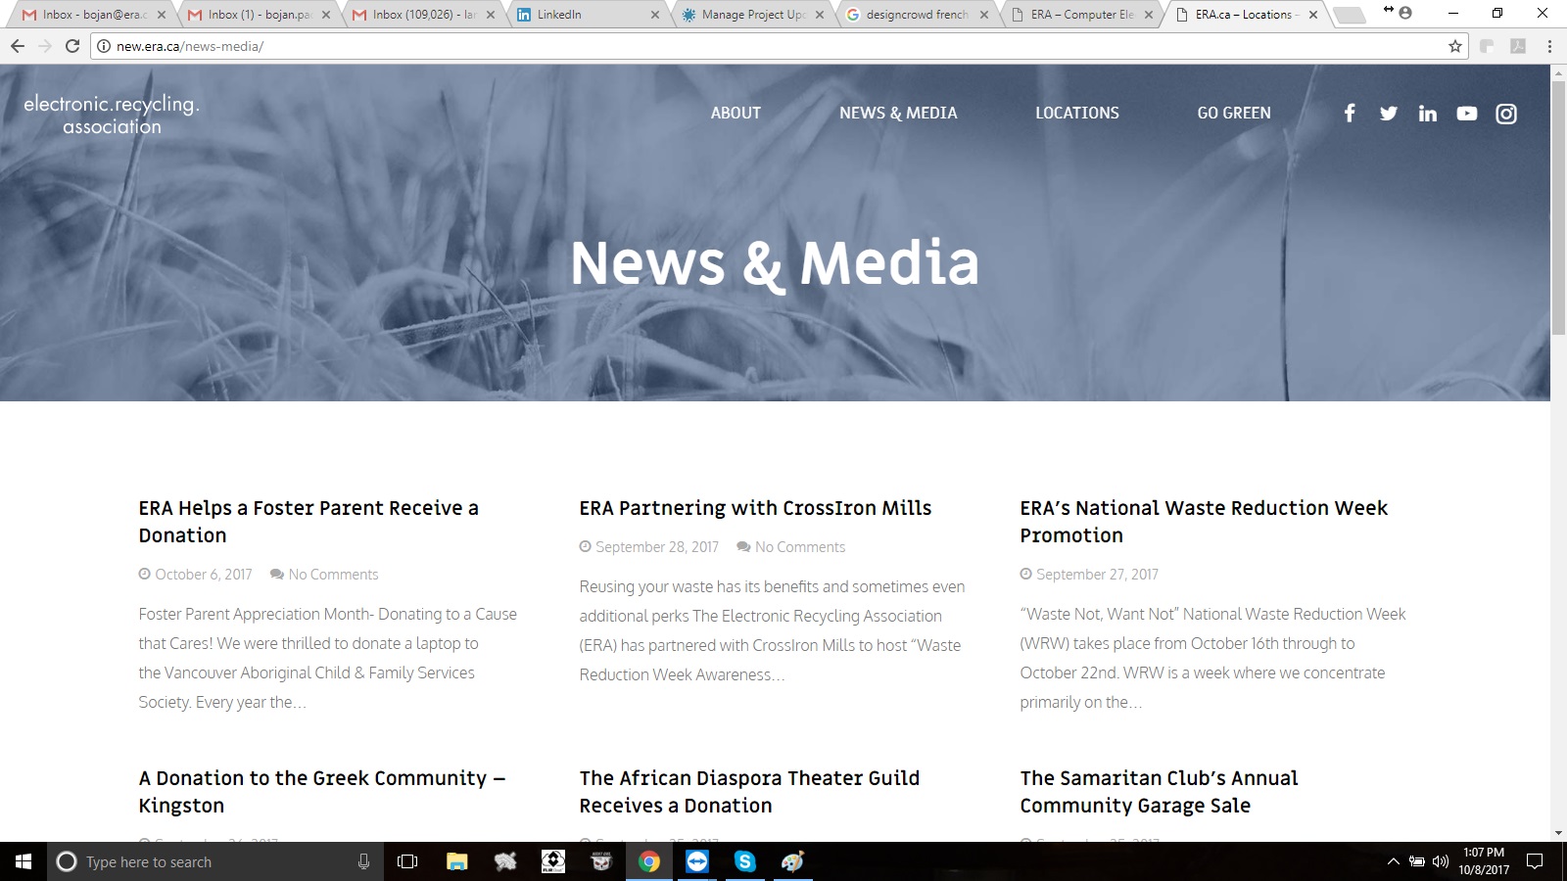This screenshot has height=881, width=1567.
Task: Launch Skype from the Windows taskbar
Action: click(744, 861)
